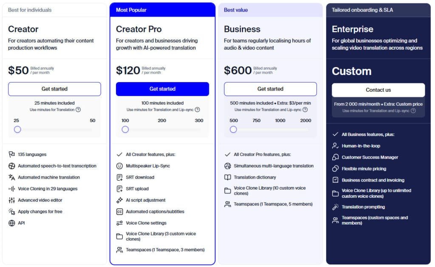Click the checkmark beside All Creator Pro features, plus
The height and width of the screenshot is (267, 435).
click(227, 155)
